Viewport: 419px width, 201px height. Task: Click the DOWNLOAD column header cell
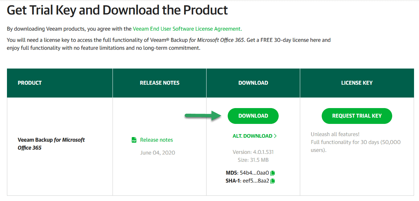[253, 83]
